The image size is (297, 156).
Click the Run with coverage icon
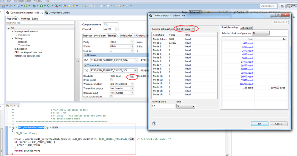point(49,6)
